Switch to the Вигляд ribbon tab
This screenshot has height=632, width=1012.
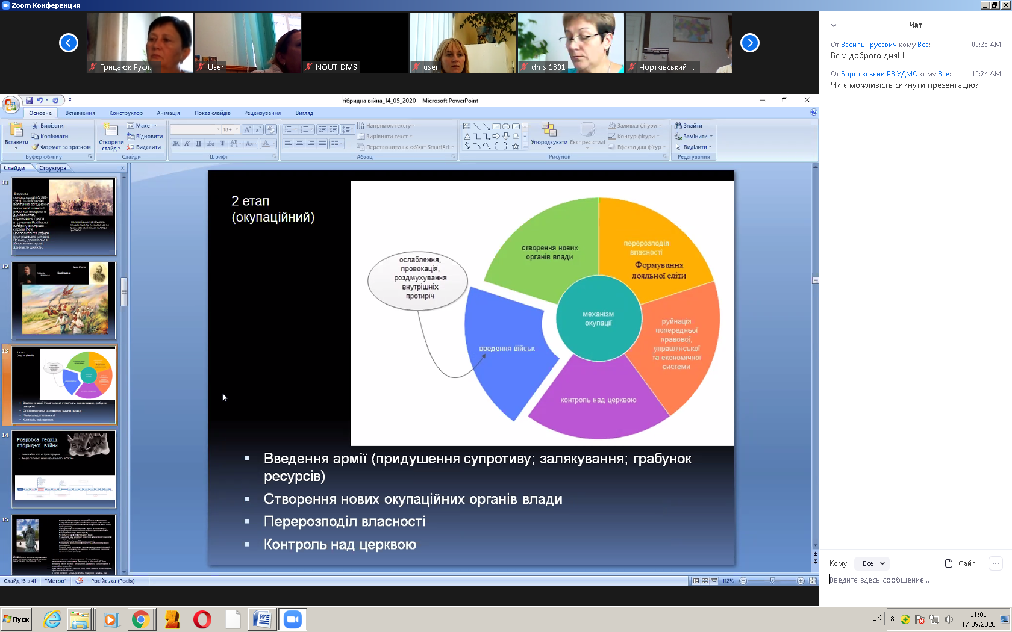(x=304, y=113)
